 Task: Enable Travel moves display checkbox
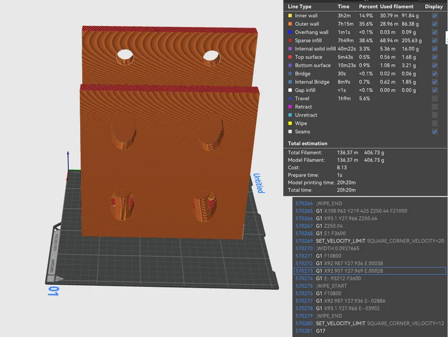(x=435, y=99)
